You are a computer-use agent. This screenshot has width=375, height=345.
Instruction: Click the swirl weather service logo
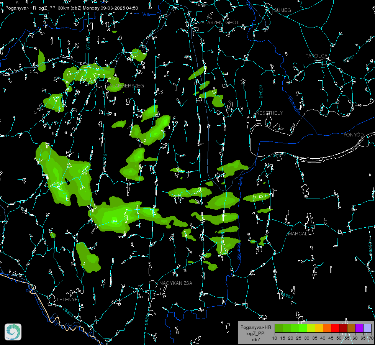(x=13, y=332)
